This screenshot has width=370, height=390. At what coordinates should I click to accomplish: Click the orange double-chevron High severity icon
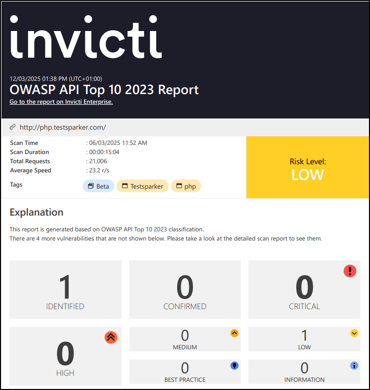point(111,338)
